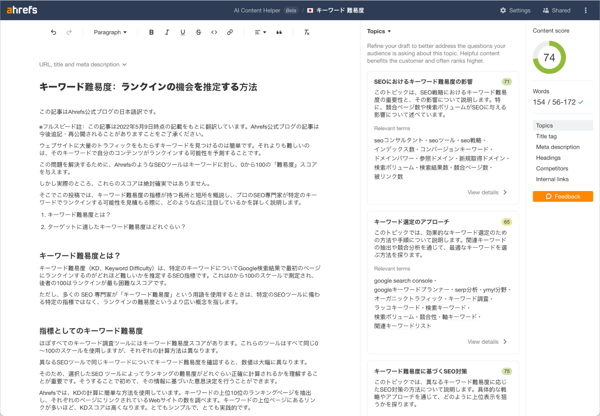View details of キーワード選定のアプローチ

(487, 342)
